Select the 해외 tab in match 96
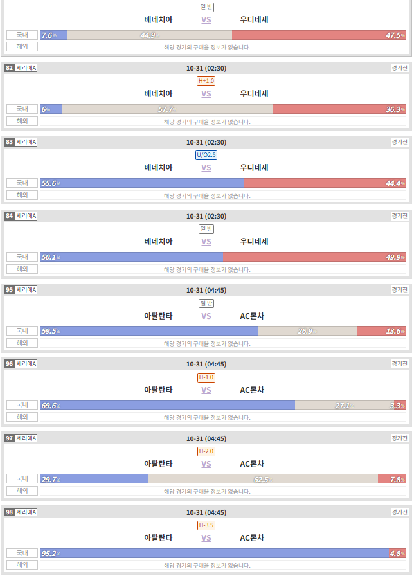The image size is (412, 576). (x=22, y=417)
